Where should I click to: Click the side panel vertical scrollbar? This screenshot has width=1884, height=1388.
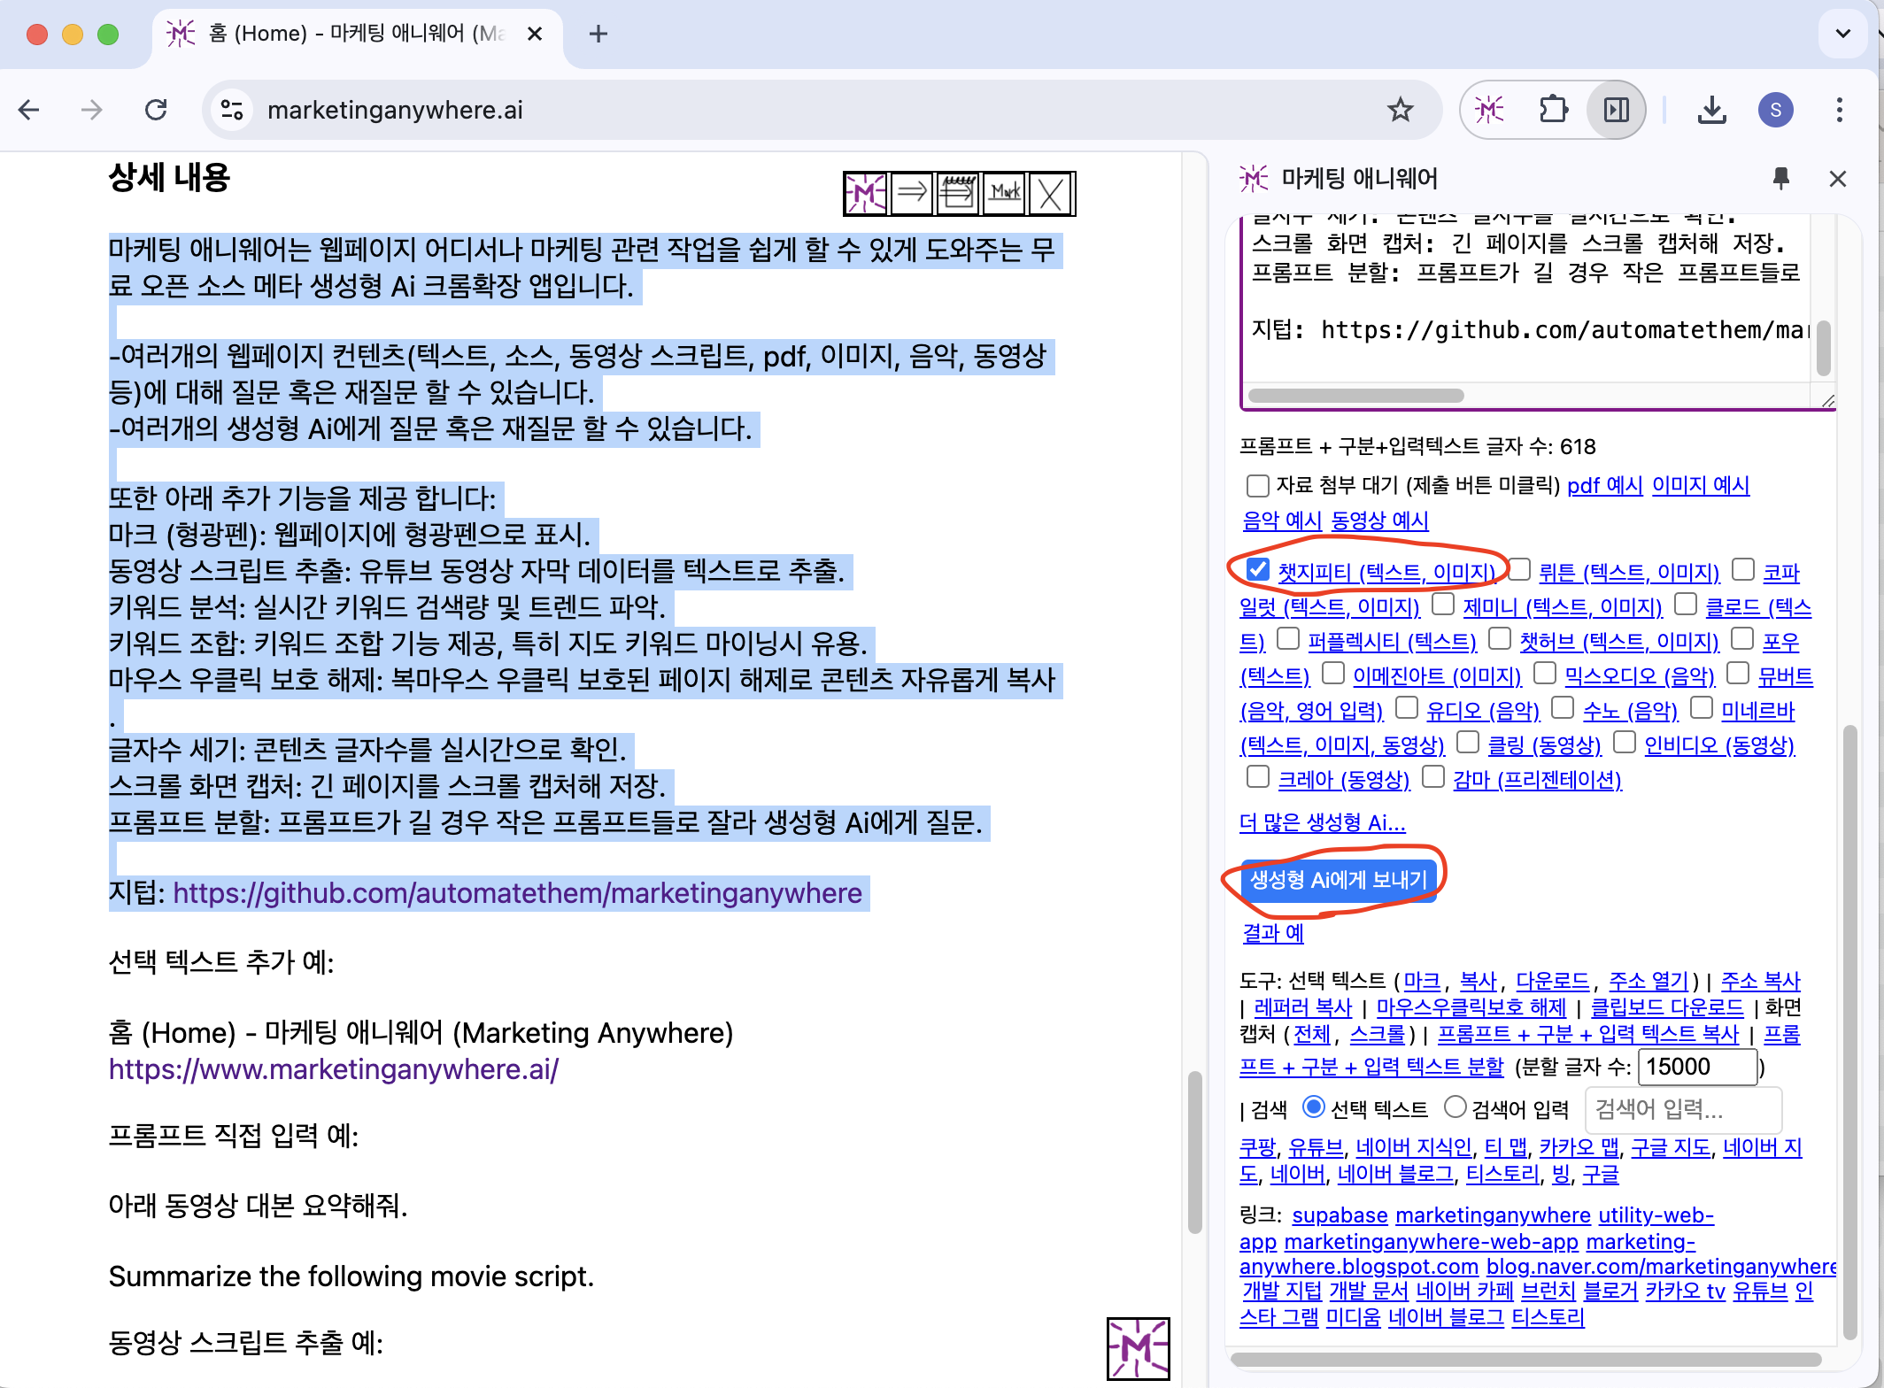[1850, 1031]
